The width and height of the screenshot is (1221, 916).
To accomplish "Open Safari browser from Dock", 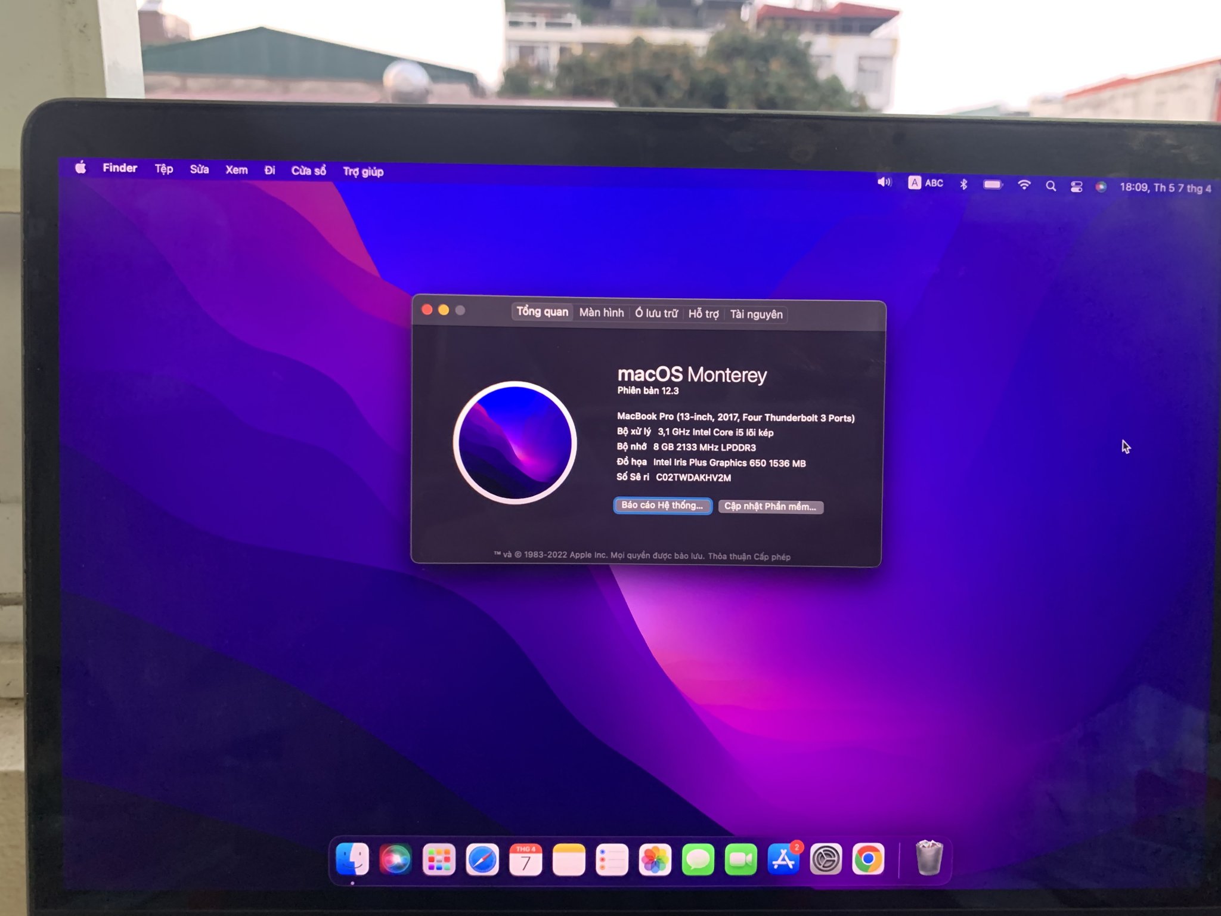I will point(482,859).
